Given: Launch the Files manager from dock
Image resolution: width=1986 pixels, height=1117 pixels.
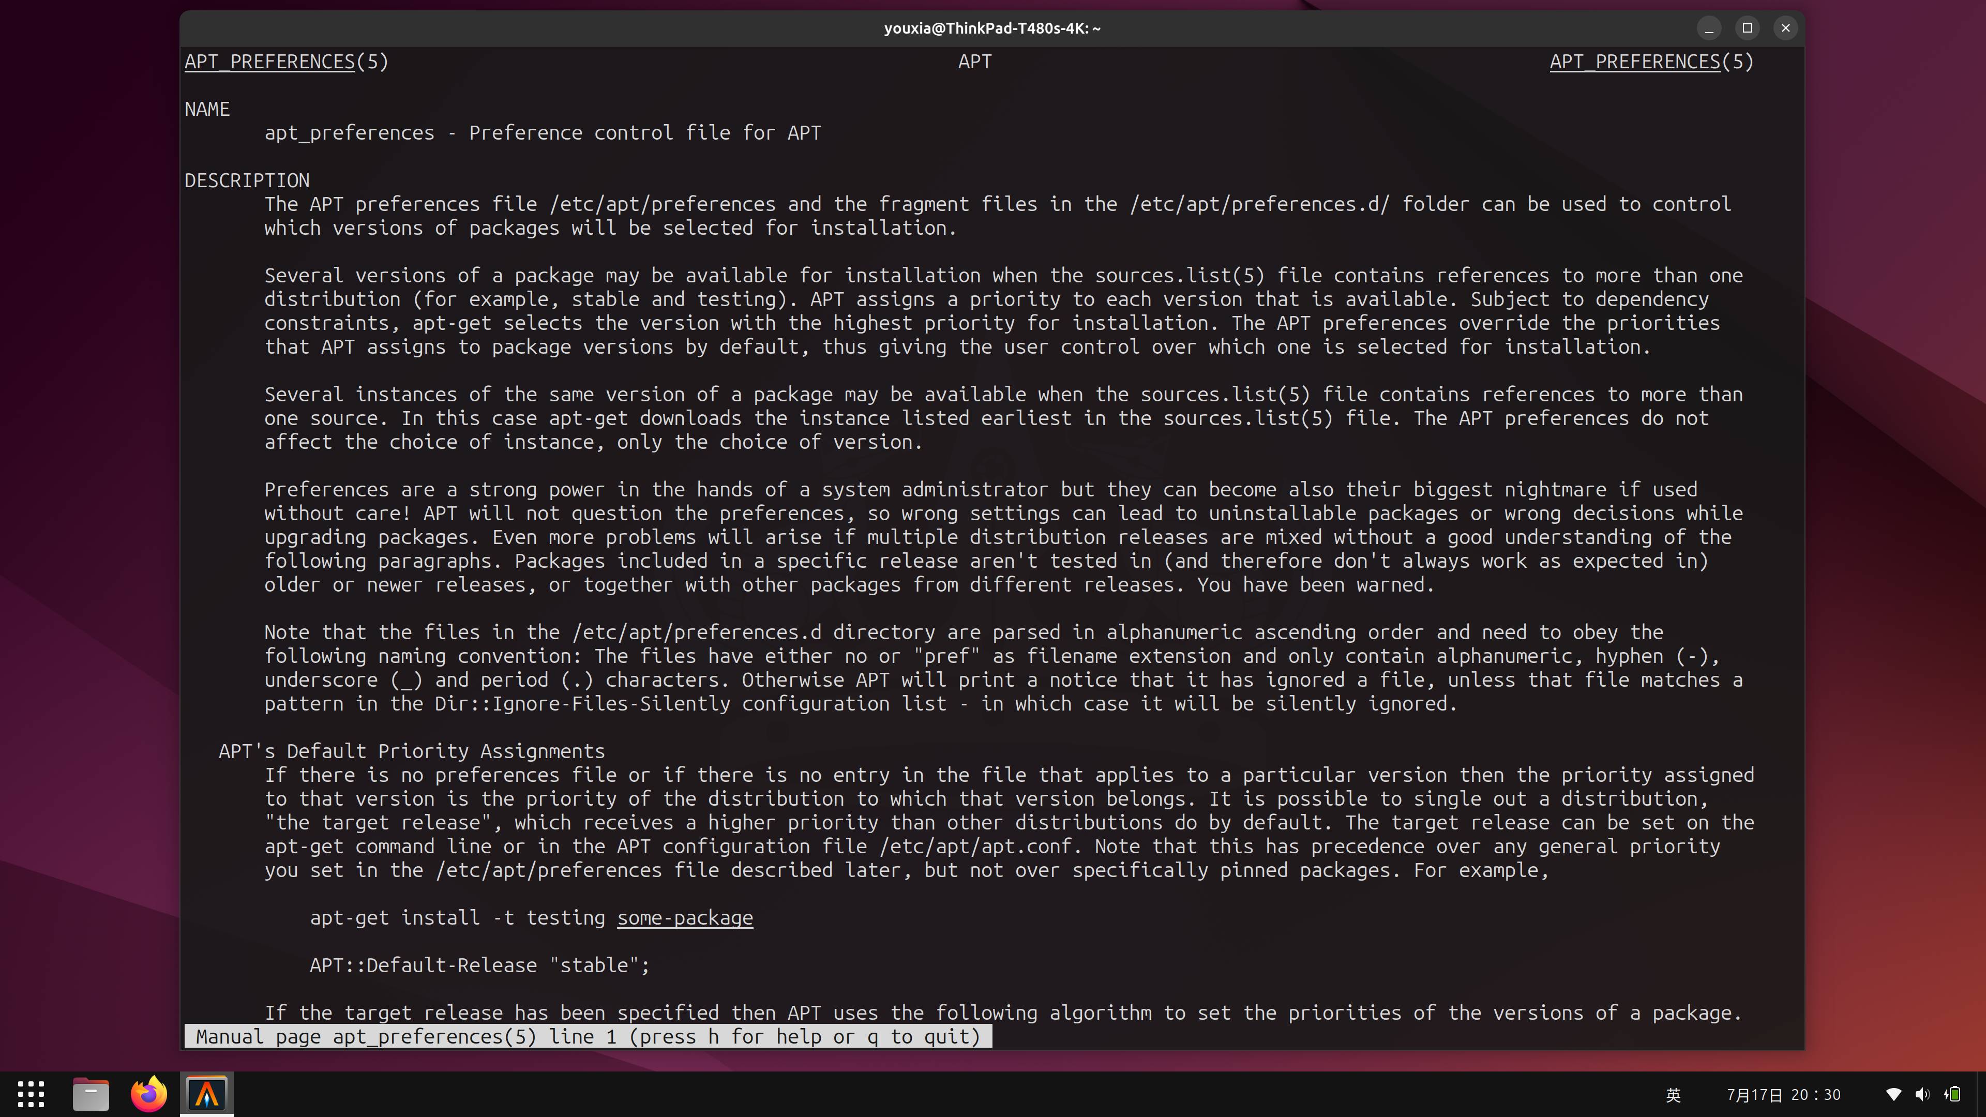Looking at the screenshot, I should click(x=90, y=1094).
